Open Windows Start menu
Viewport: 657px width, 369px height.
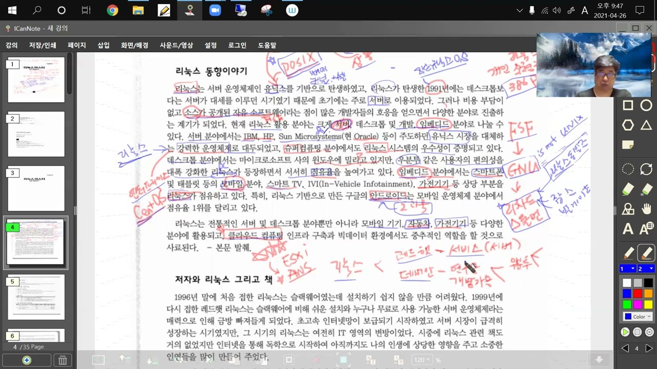(x=12, y=10)
